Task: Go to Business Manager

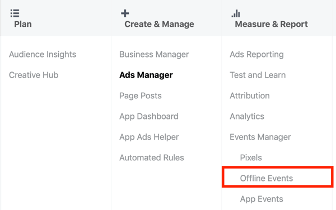Action: (154, 55)
